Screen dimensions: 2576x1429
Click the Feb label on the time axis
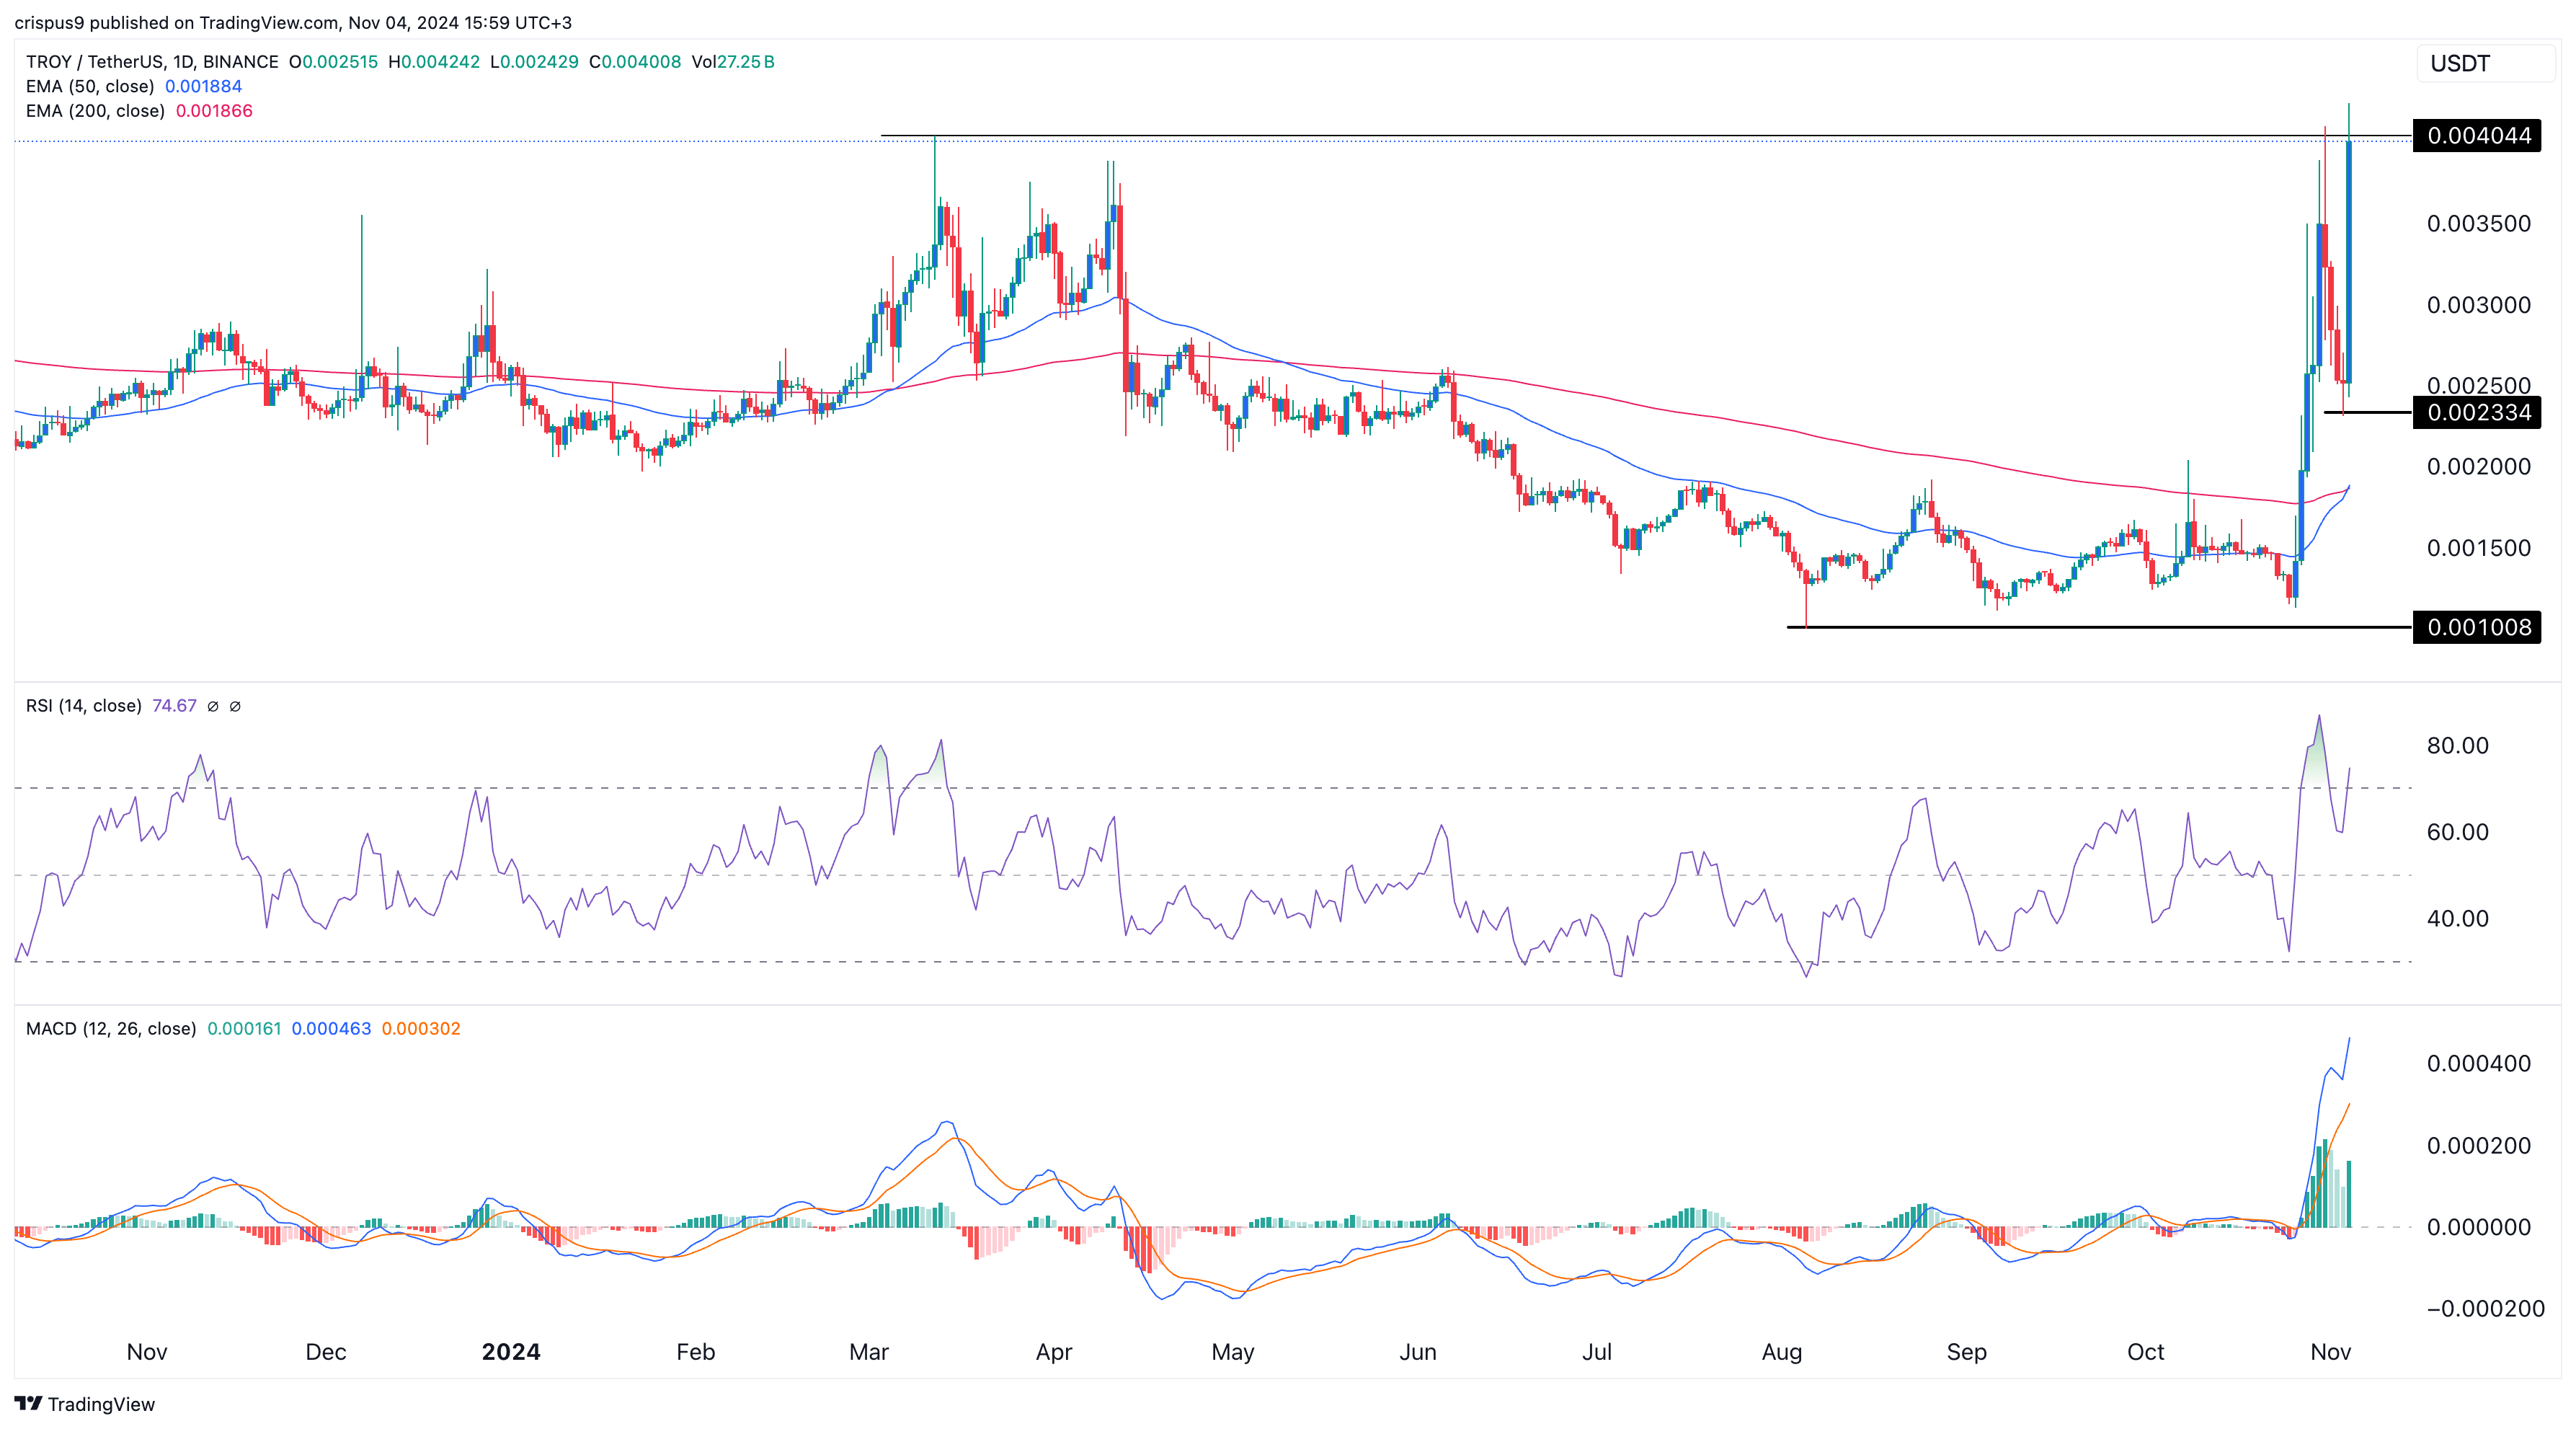696,1352
